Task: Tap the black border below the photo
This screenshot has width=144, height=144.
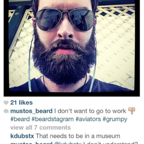Action: point(72,94)
